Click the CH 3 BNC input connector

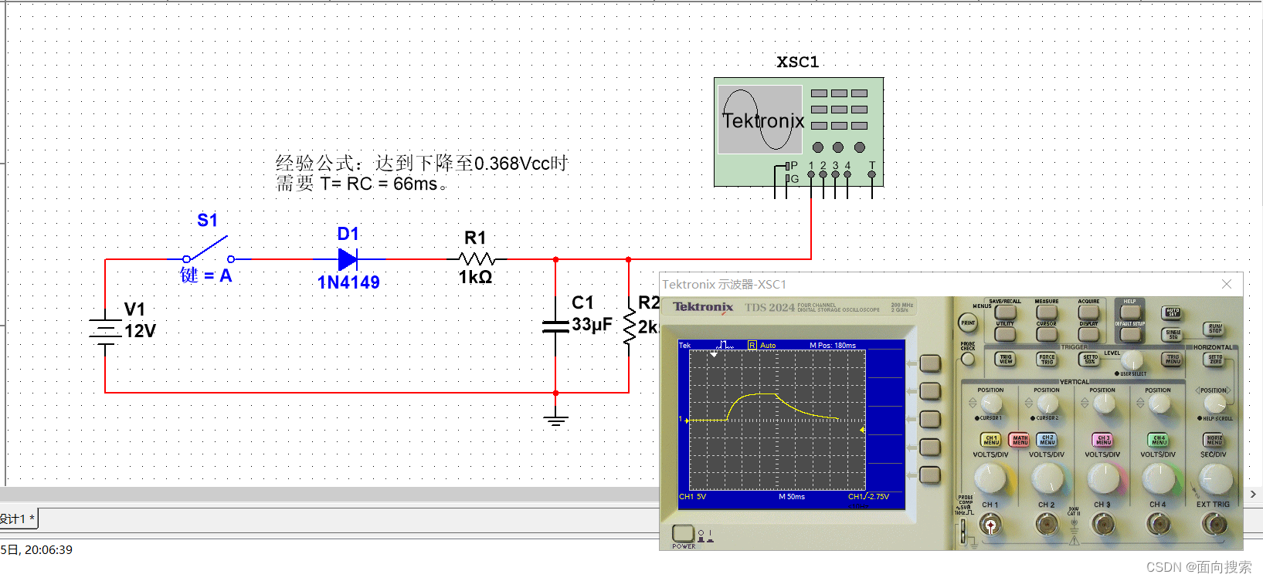[x=1103, y=525]
